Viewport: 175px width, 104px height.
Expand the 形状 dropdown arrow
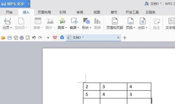tap(90, 28)
